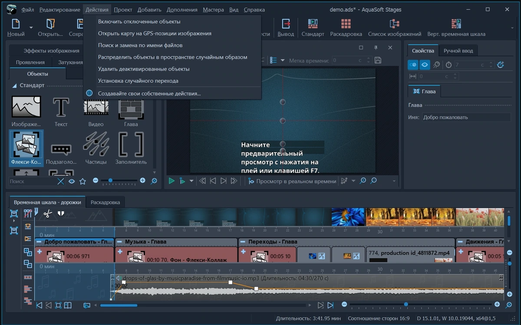Click the Имя field Добро пожаловать
Image resolution: width=521 pixels, height=325 pixels.
pyautogui.click(x=466, y=117)
